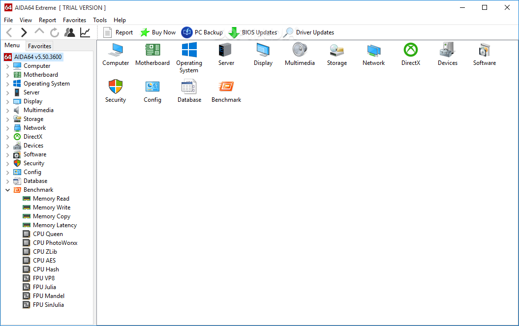Expand the Network tree node
Screen dimensions: 519x326
coord(7,128)
